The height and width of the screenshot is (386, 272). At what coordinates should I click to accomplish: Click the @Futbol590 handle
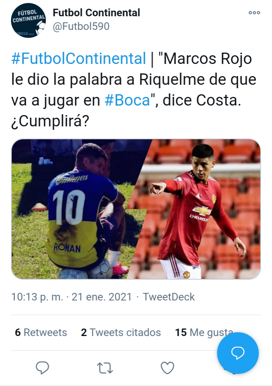(x=81, y=26)
